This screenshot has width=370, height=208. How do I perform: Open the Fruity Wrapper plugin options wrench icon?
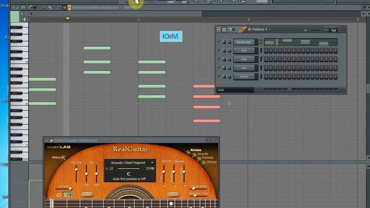pyautogui.click(x=51, y=140)
